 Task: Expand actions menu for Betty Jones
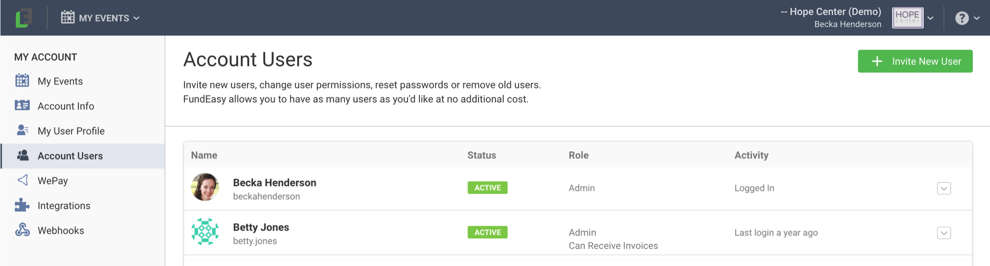[x=944, y=233]
